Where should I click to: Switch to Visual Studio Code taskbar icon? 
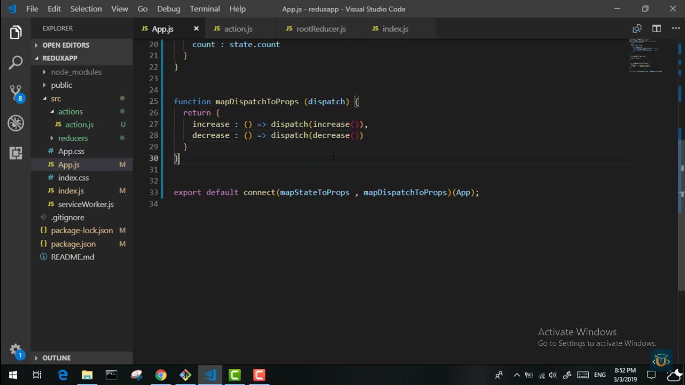(x=210, y=375)
